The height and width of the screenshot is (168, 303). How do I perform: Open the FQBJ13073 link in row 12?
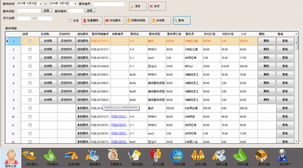(x=119, y=133)
